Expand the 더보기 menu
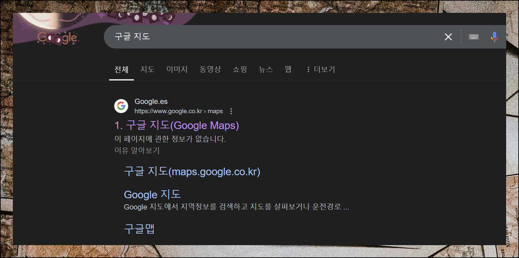 (321, 69)
